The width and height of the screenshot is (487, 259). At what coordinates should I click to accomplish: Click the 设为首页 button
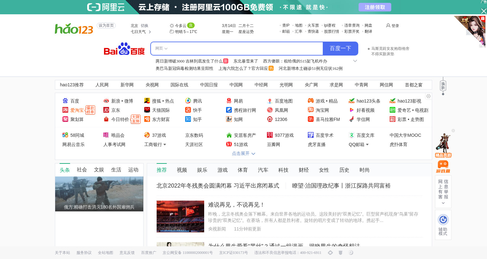coord(106,26)
